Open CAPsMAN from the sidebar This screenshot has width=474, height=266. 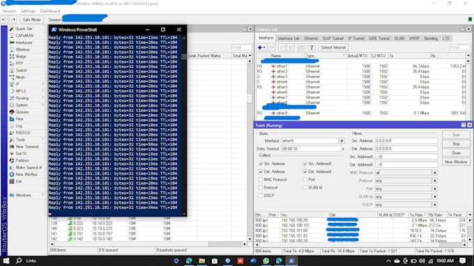24,36
